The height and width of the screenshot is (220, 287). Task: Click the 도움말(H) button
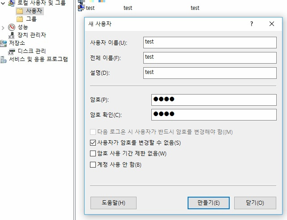pyautogui.click(x=113, y=203)
